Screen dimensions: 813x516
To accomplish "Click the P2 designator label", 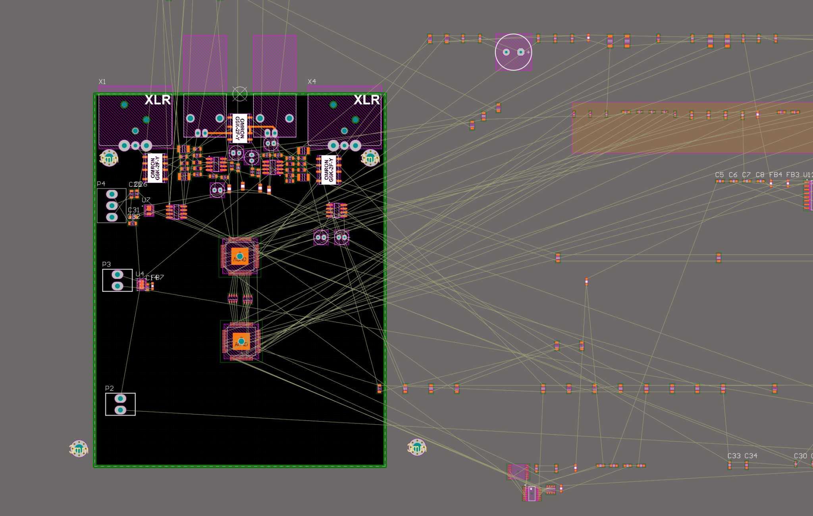I will pyautogui.click(x=110, y=388).
